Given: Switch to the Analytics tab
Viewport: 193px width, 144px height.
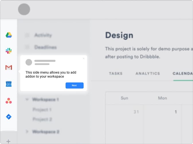Looking at the screenshot, I should point(147,74).
